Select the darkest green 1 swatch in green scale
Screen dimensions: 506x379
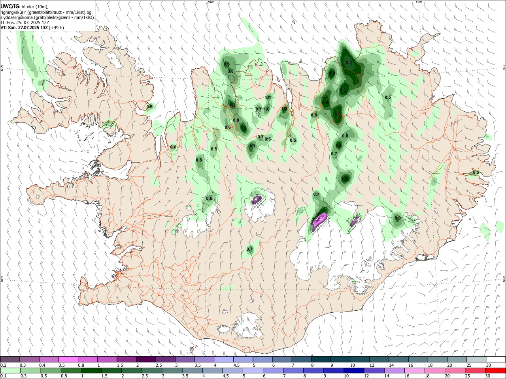pos(91,370)
